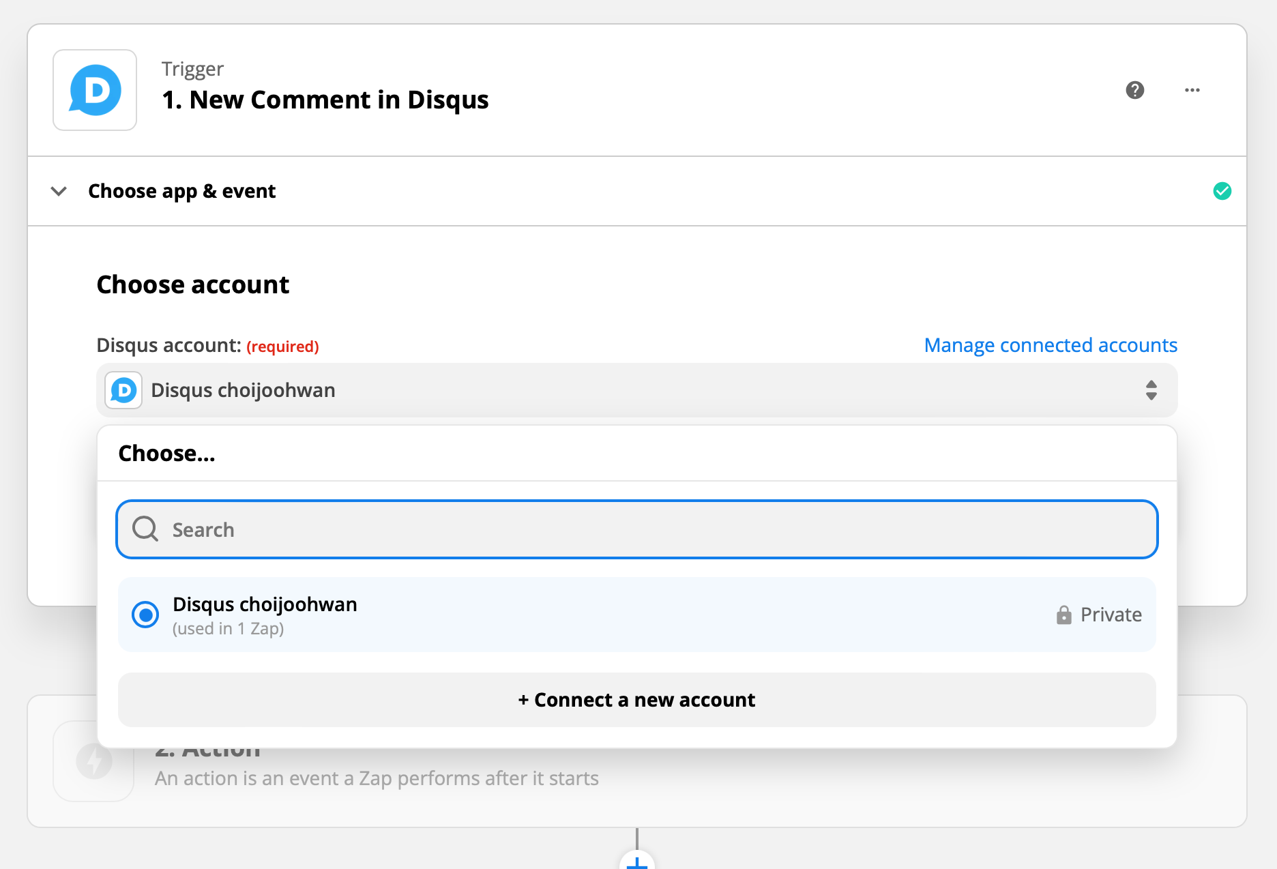This screenshot has height=869, width=1277.
Task: Open the help question mark icon
Action: pyautogui.click(x=1134, y=90)
